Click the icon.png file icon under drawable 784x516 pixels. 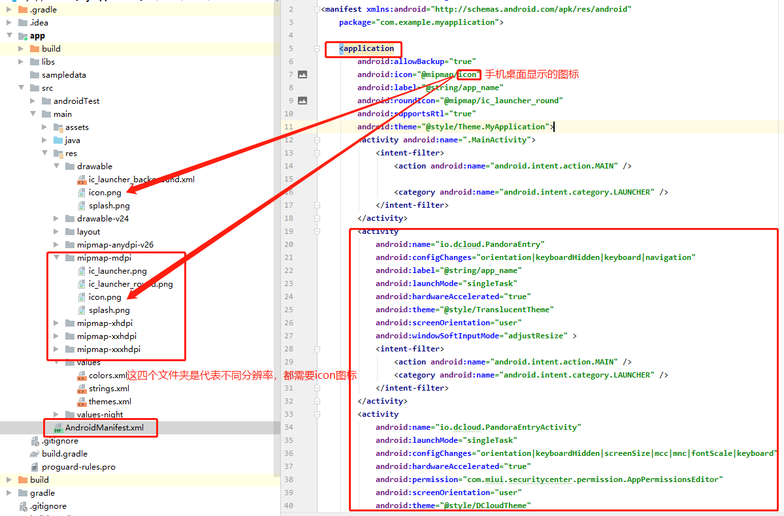[x=82, y=193]
